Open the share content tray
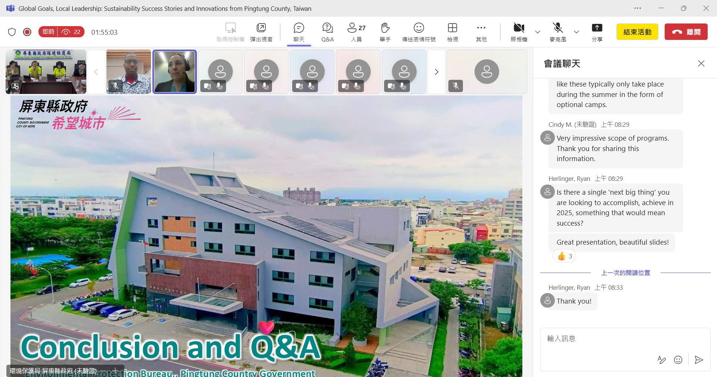 [x=597, y=32]
